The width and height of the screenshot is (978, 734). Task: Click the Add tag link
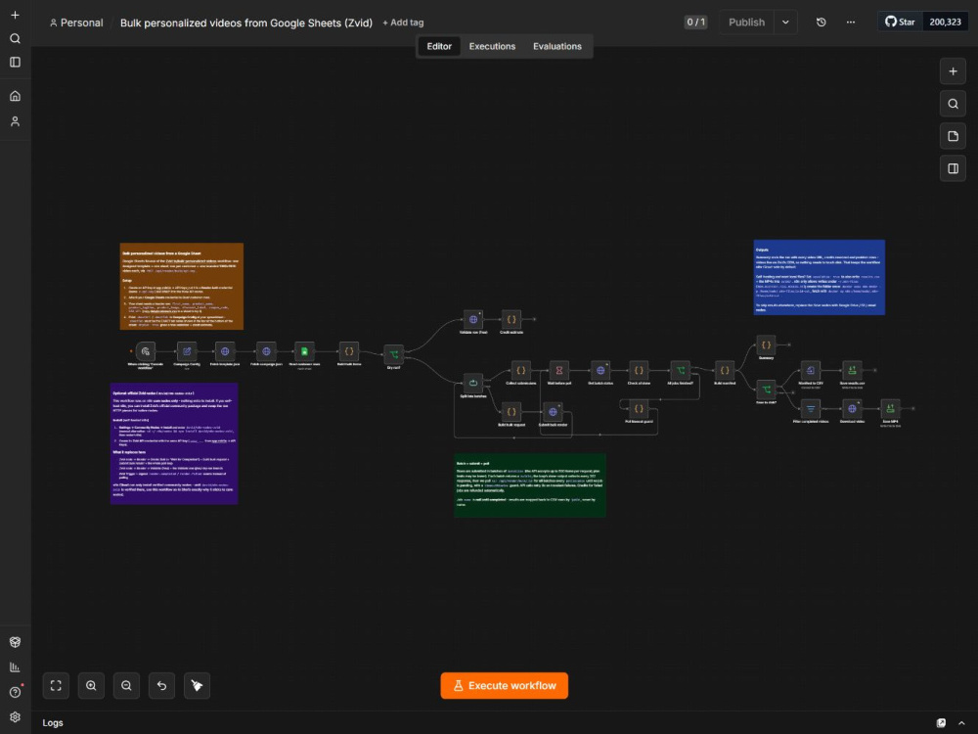(x=403, y=23)
